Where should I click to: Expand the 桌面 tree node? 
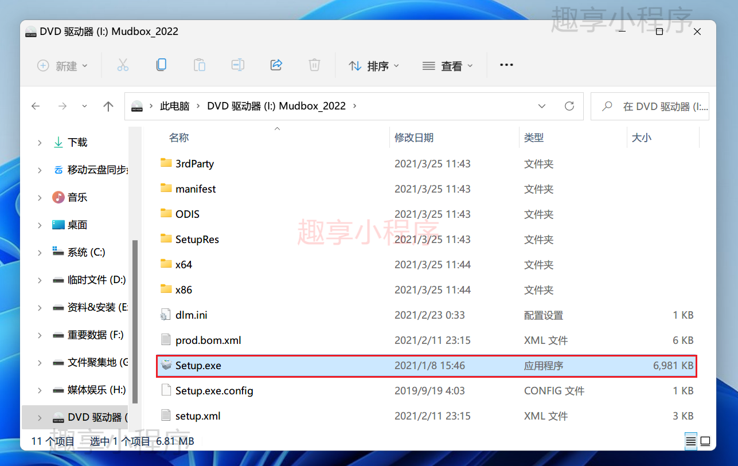(40, 225)
